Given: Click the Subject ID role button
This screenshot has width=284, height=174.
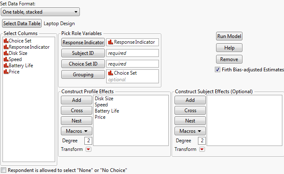Looking at the screenshot, I should click(x=83, y=53).
